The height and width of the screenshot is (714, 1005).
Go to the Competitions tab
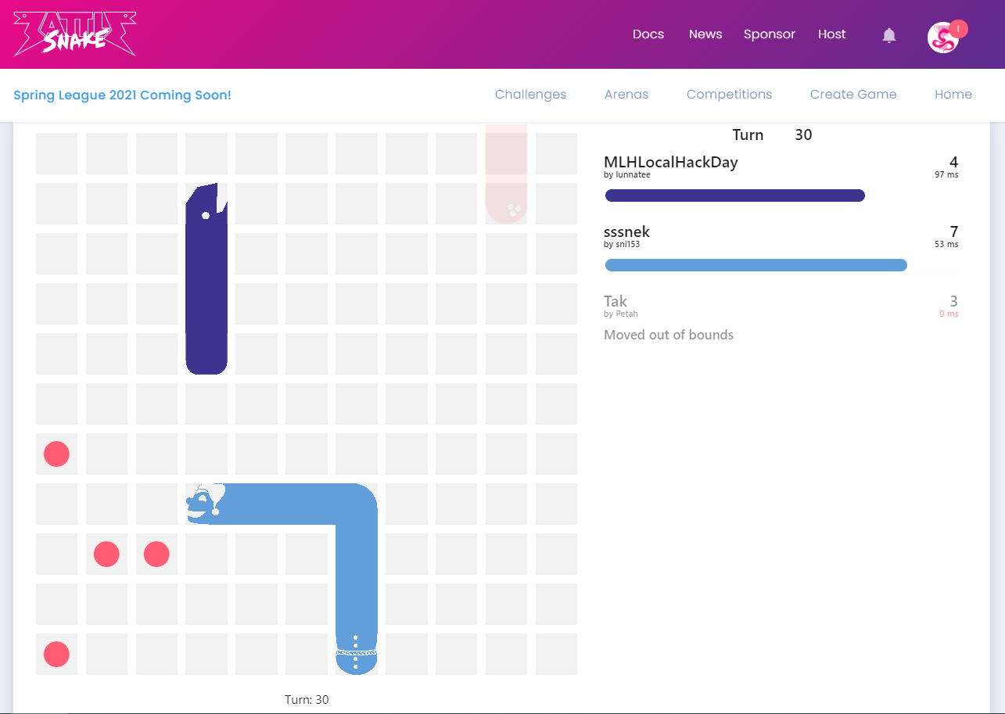click(x=729, y=95)
